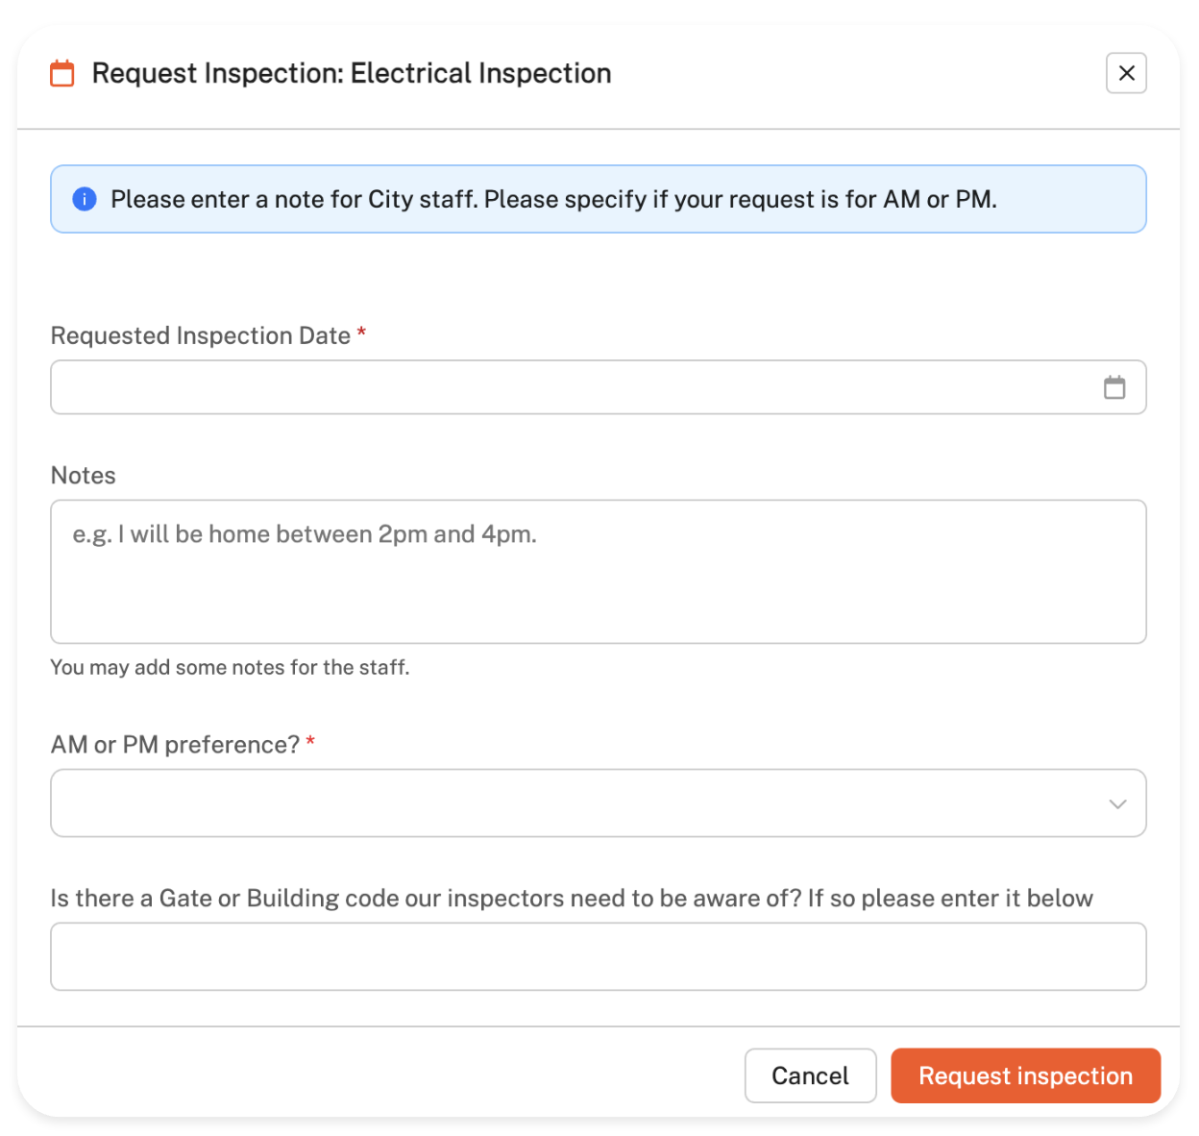Viewport: 1199px width, 1136px height.
Task: Click the AM or PM preference label
Action: click(175, 745)
